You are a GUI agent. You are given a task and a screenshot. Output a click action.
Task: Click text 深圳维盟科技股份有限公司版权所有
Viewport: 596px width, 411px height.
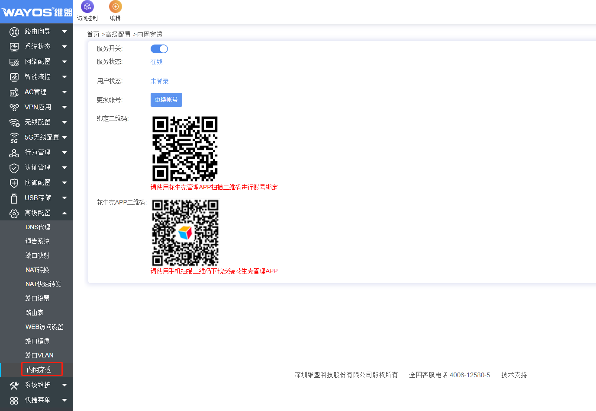click(x=346, y=375)
